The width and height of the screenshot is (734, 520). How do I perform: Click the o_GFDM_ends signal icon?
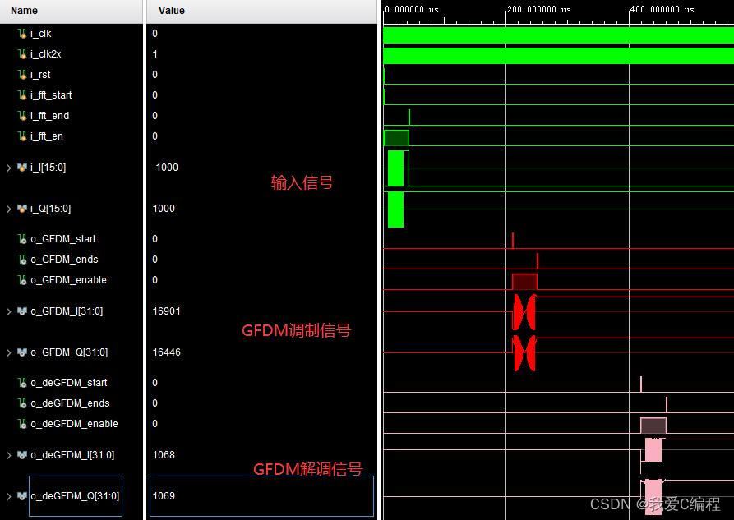(22, 260)
